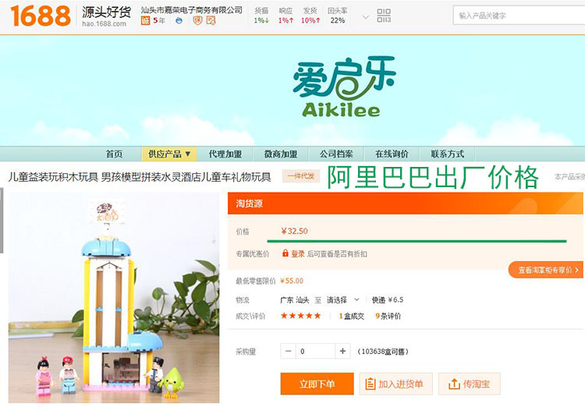Viewport: 585px width, 411px height.
Task: Open the QR code icon in header
Action: 384,16
